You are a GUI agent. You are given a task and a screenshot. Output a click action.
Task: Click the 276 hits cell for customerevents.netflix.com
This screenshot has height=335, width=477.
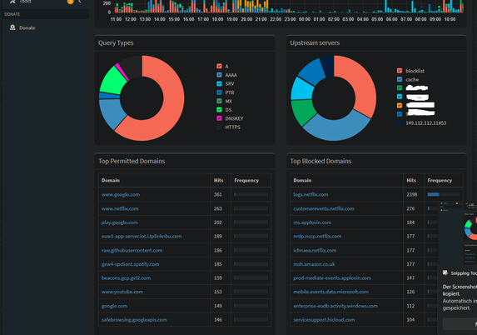click(414, 208)
